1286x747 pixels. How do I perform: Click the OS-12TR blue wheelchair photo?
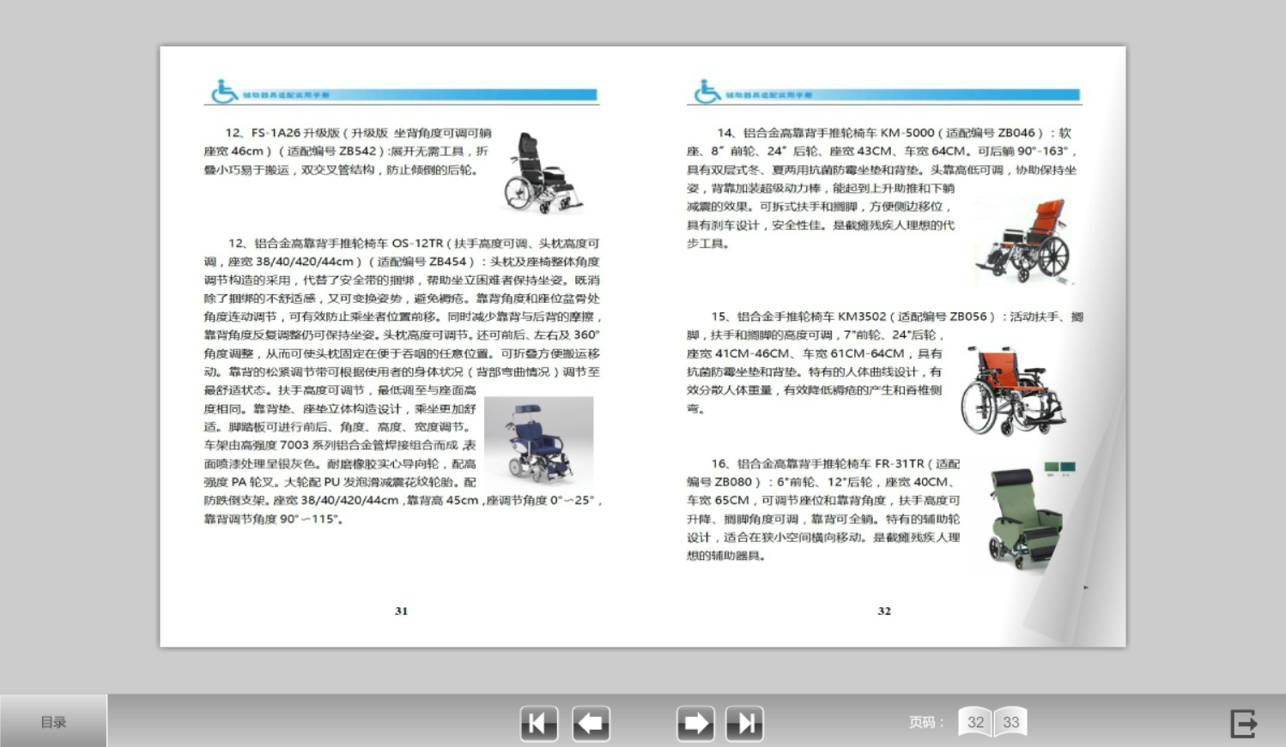539,442
